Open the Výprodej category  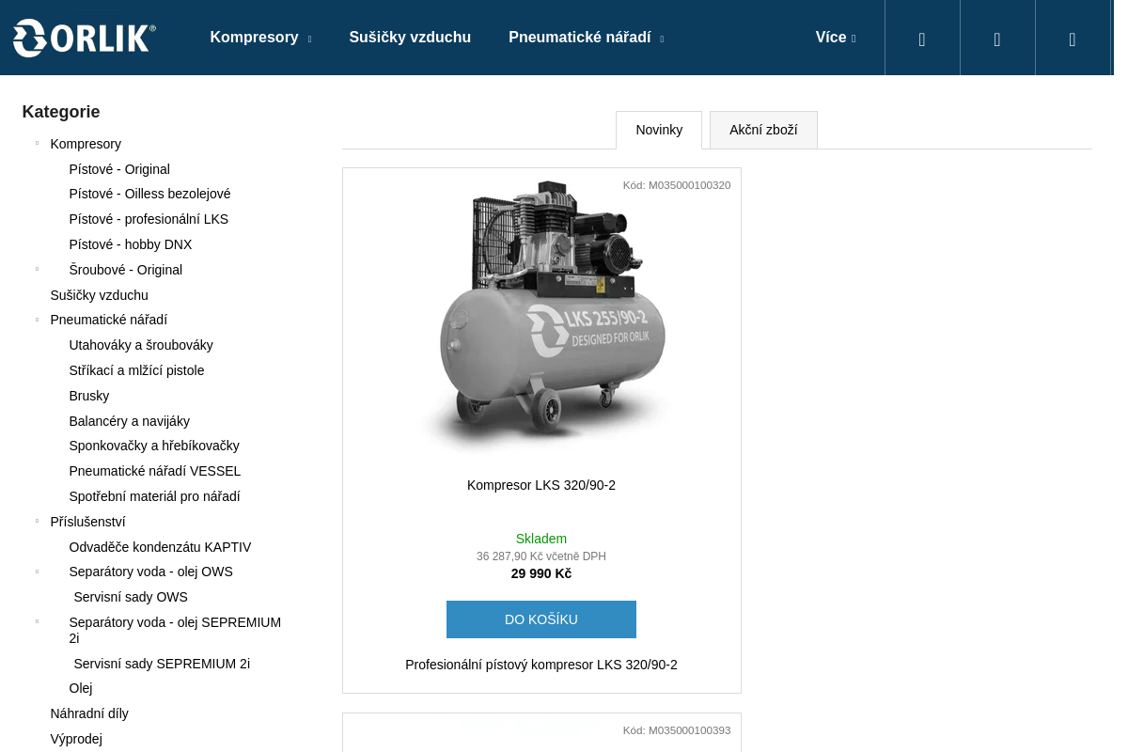click(x=76, y=739)
